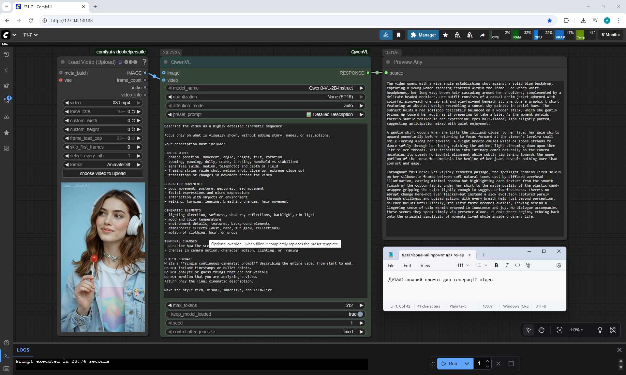Increase max_tokens value with right arrow
The image size is (626, 375).
click(361, 305)
